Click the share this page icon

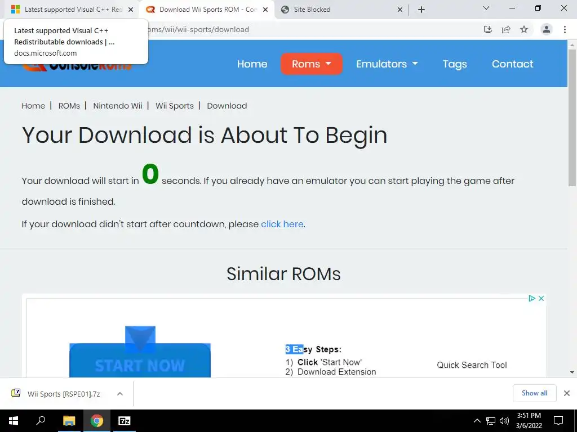506,29
